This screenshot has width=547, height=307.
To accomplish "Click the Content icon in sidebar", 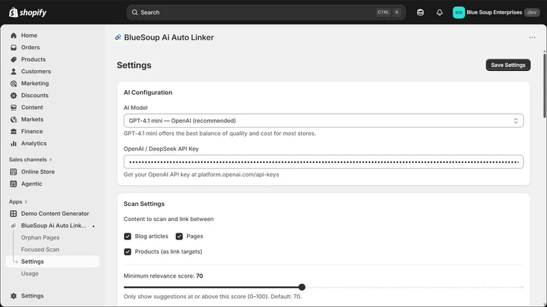I will (x=14, y=108).
